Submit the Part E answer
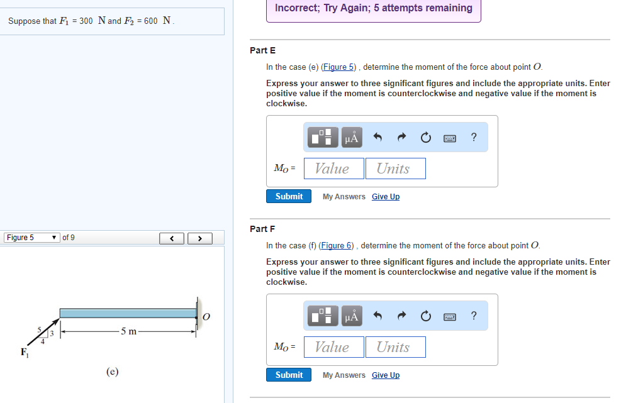The width and height of the screenshot is (626, 403). pos(288,196)
